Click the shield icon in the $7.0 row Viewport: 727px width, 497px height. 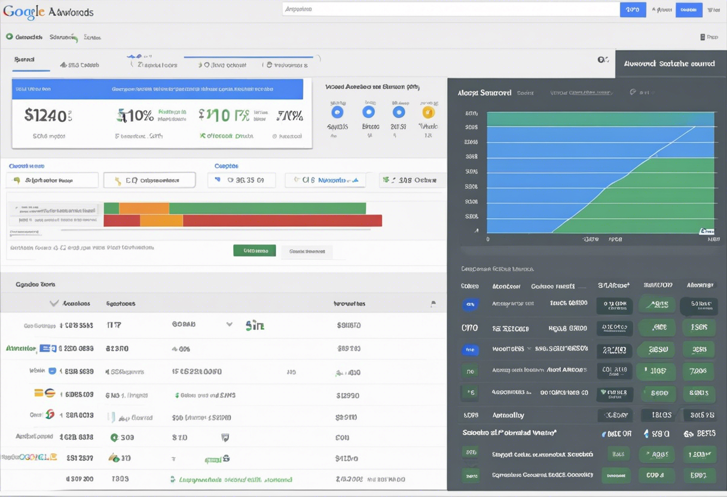coord(225,437)
